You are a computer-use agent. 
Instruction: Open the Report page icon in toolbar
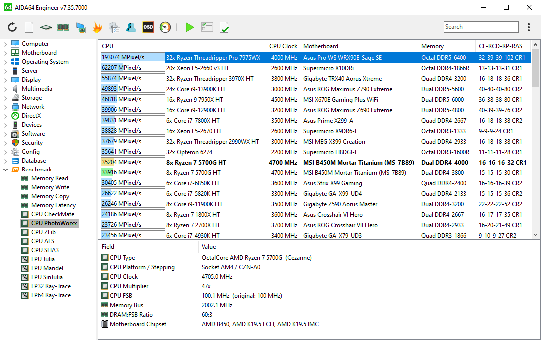pos(29,27)
